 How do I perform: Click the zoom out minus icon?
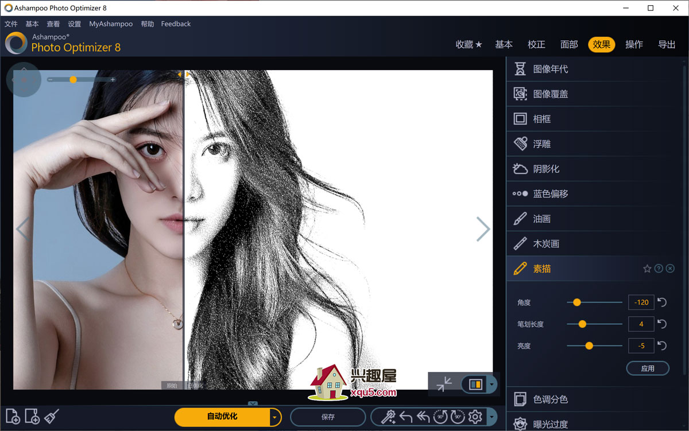[x=51, y=80]
